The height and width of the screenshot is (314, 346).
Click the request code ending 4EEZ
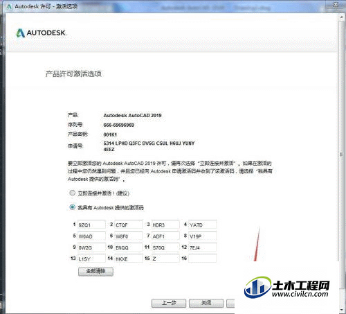click(x=109, y=150)
